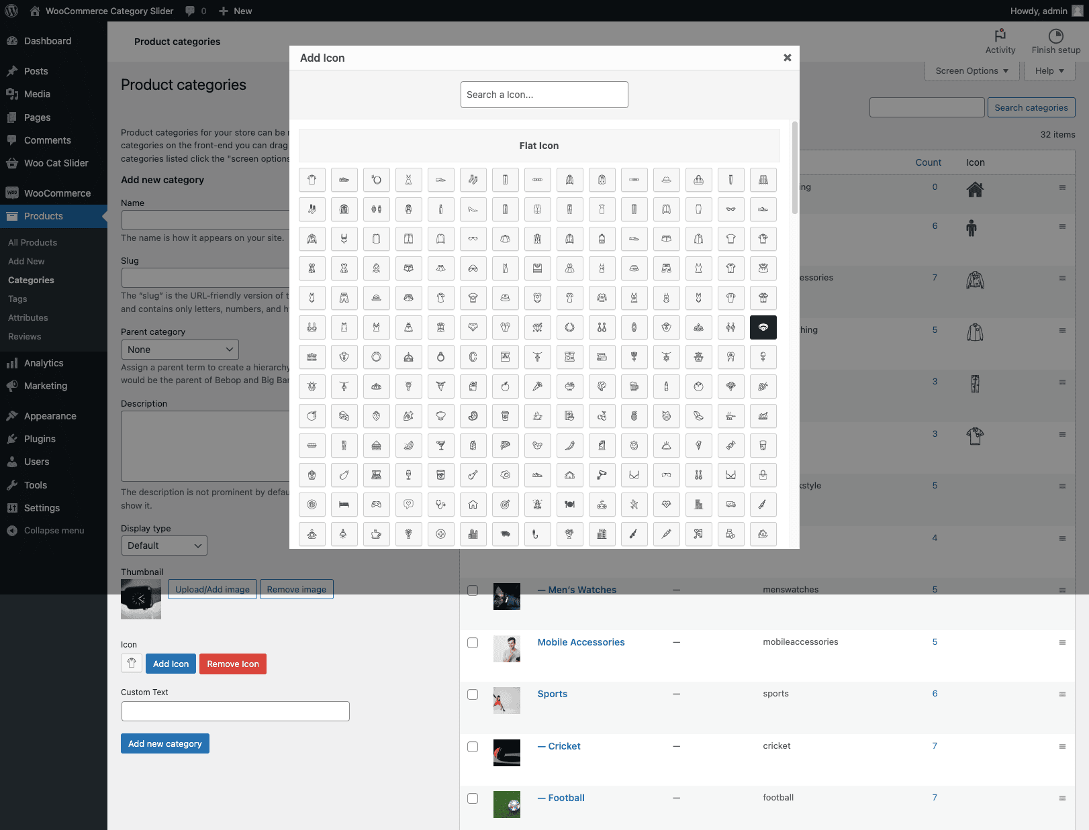Open WooCommerce in the sidebar
The image size is (1089, 830).
click(57, 193)
